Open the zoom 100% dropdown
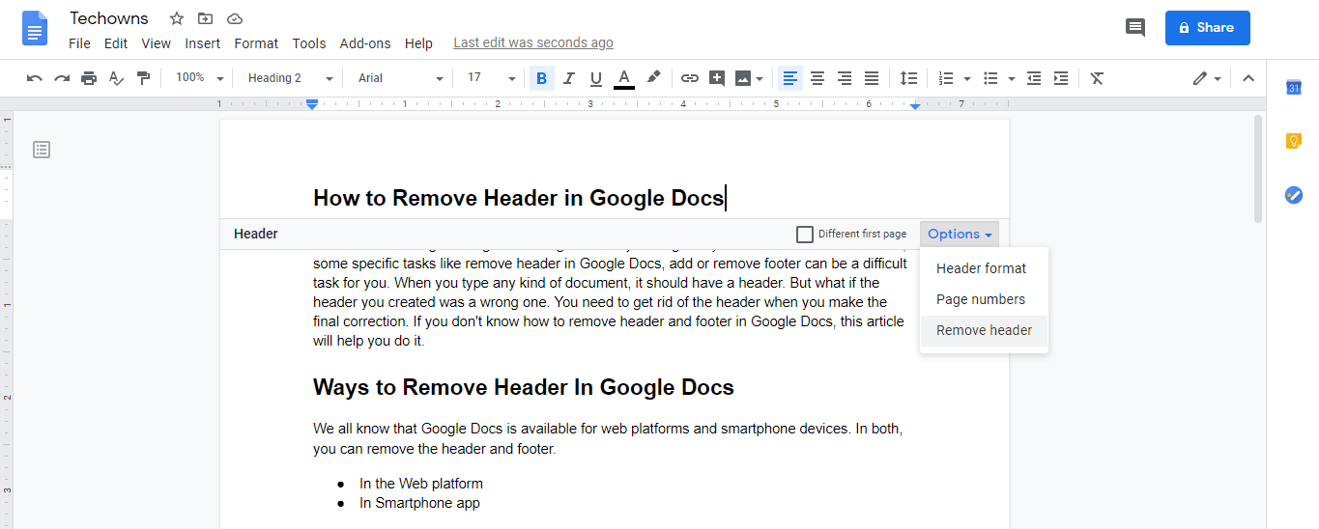The image size is (1319, 529). 199,78
